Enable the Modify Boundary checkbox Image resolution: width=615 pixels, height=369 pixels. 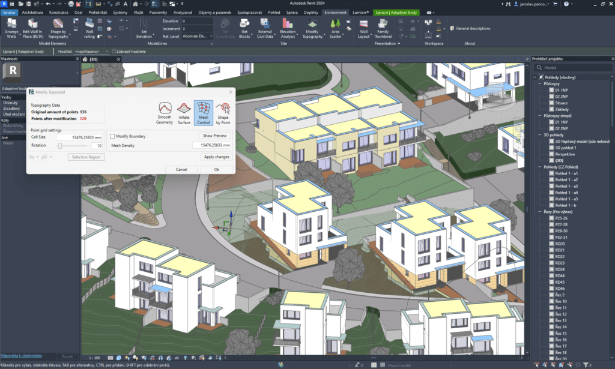coord(112,136)
